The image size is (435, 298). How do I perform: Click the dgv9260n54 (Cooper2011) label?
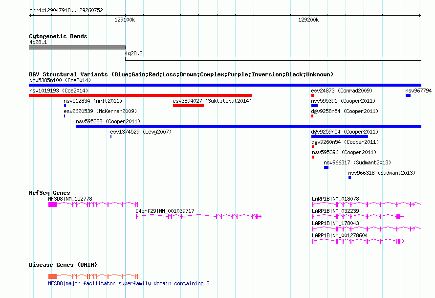click(345, 142)
